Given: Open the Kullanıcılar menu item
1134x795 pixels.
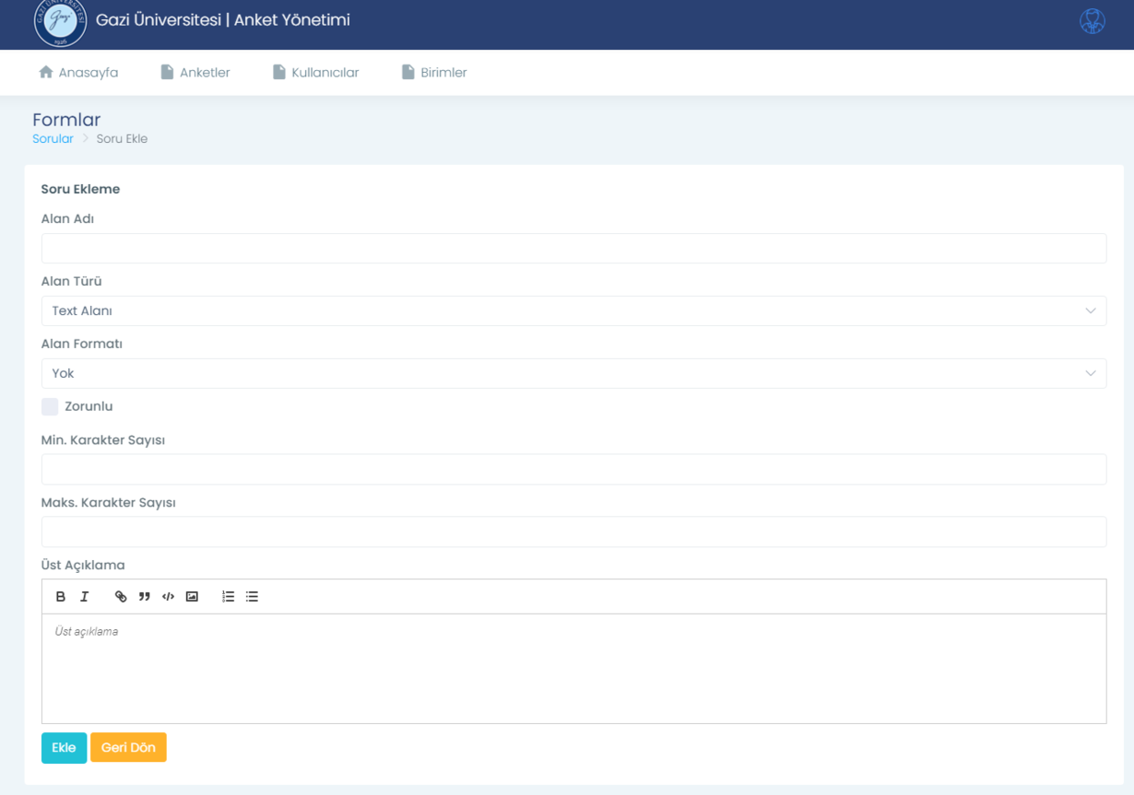Looking at the screenshot, I should tap(316, 73).
